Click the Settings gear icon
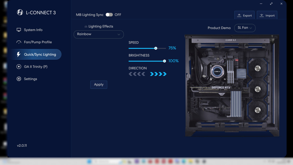This screenshot has height=165, width=293. [x=19, y=79]
